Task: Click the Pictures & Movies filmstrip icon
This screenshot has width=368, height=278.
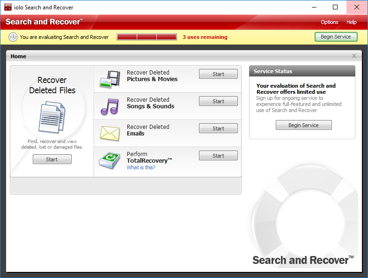Action: tap(110, 79)
